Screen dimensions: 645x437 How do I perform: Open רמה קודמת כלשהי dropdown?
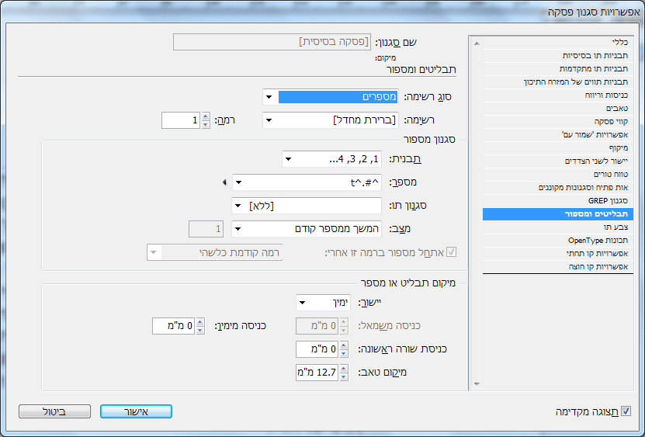click(x=214, y=252)
